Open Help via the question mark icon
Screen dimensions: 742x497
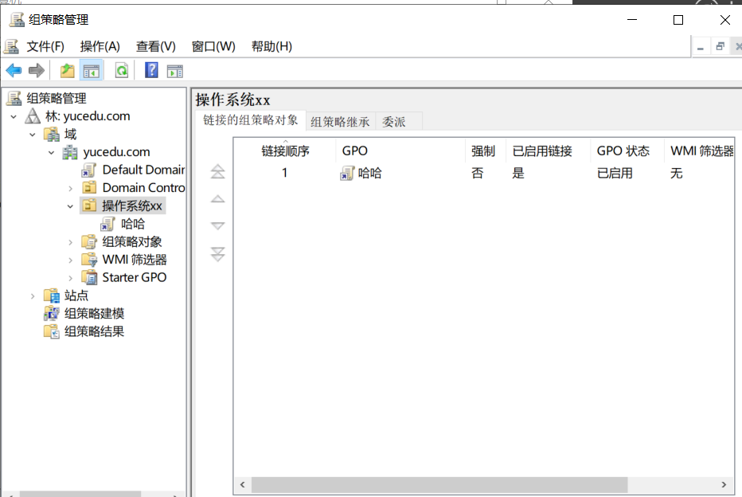click(151, 70)
